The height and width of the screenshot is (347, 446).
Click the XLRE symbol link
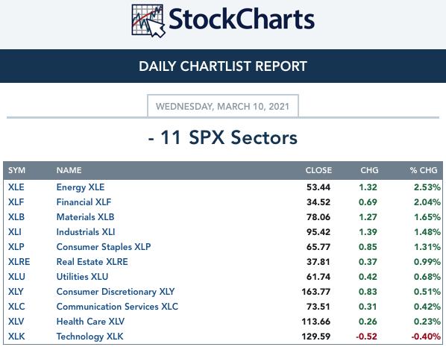pyautogui.click(x=19, y=262)
